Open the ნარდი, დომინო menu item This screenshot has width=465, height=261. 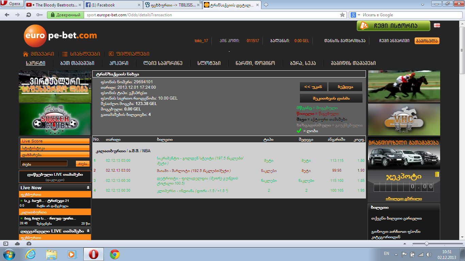(255, 63)
